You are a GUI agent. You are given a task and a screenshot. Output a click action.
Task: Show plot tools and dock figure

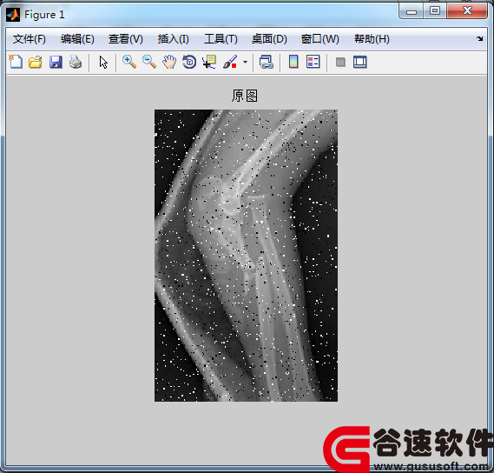tap(360, 62)
